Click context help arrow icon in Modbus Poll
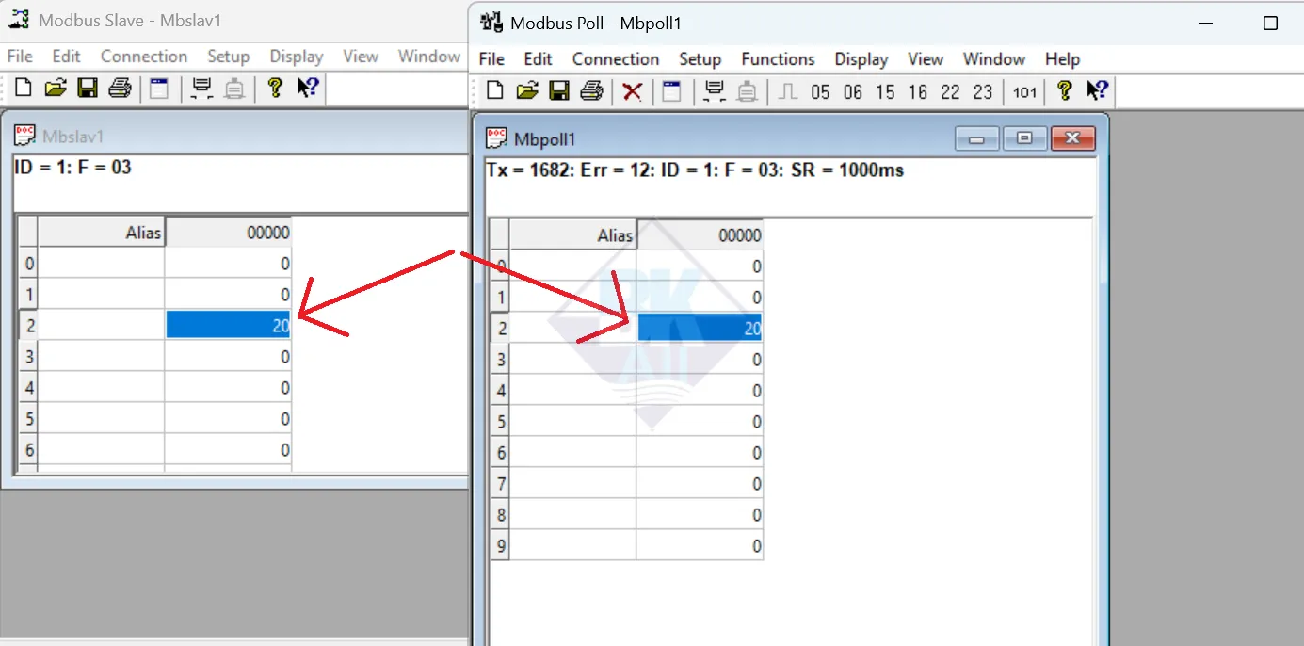The height and width of the screenshot is (646, 1304). (x=1098, y=90)
